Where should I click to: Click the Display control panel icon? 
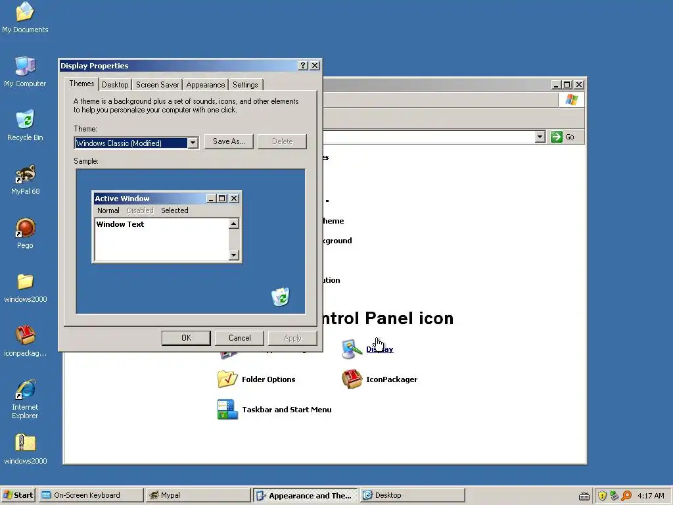click(351, 349)
